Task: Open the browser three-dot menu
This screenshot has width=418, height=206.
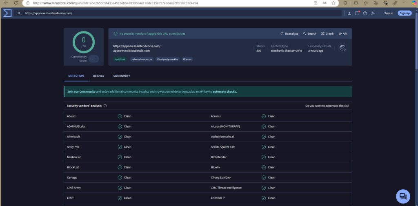Action: click(x=405, y=3)
